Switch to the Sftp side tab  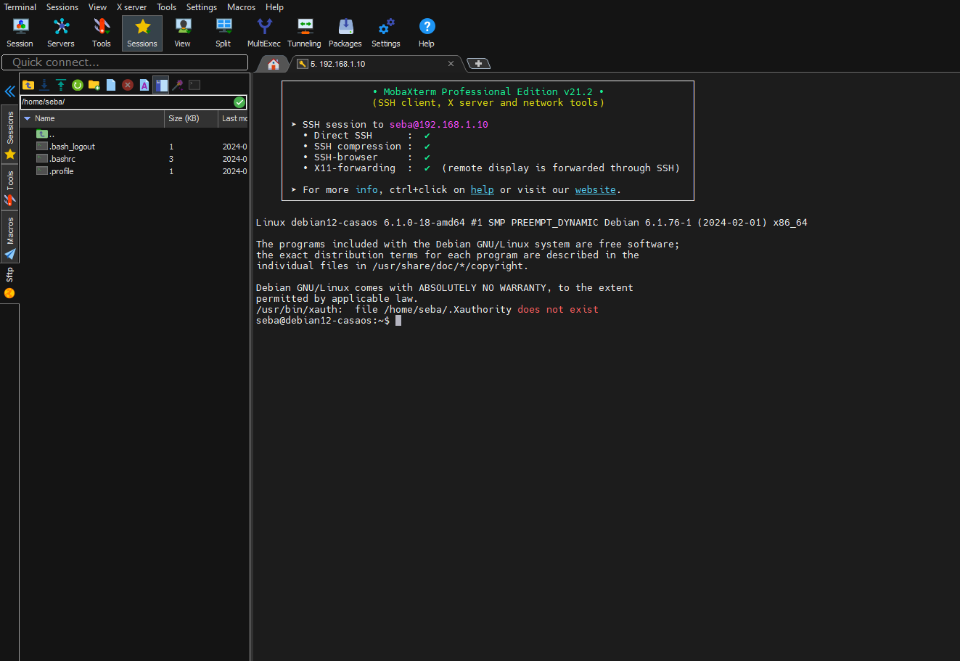click(x=10, y=283)
